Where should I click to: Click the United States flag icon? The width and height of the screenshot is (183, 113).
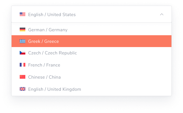click(23, 14)
